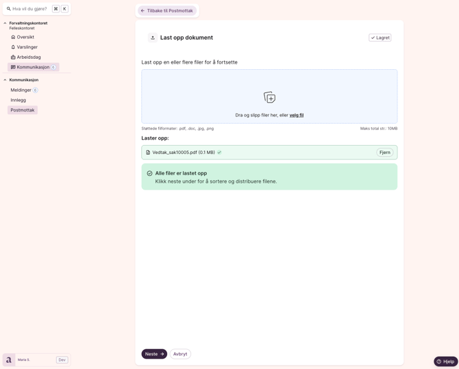Click the document icon next to Vedtak_sak10005.pdf
Image resolution: width=459 pixels, height=369 pixels.
148,153
